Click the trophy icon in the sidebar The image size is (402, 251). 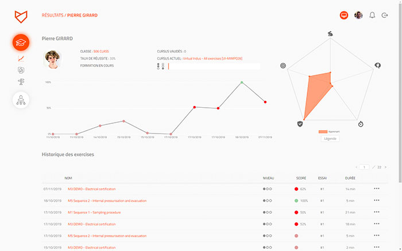tap(21, 81)
